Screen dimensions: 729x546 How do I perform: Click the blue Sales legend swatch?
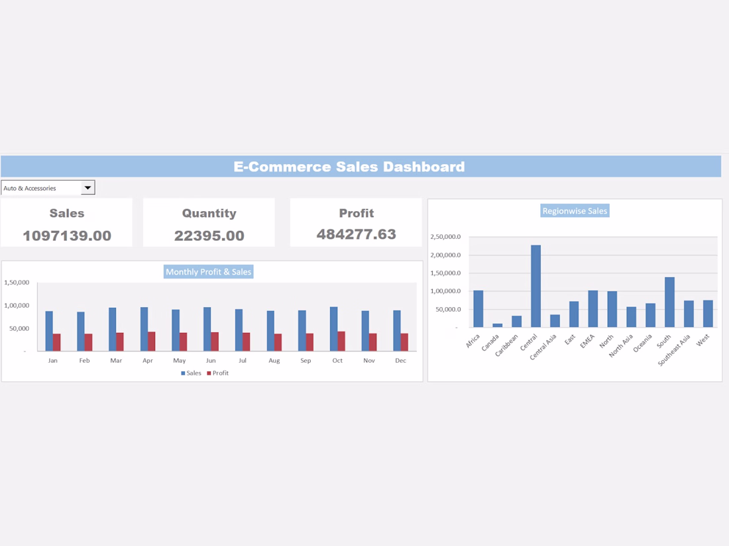pos(183,373)
